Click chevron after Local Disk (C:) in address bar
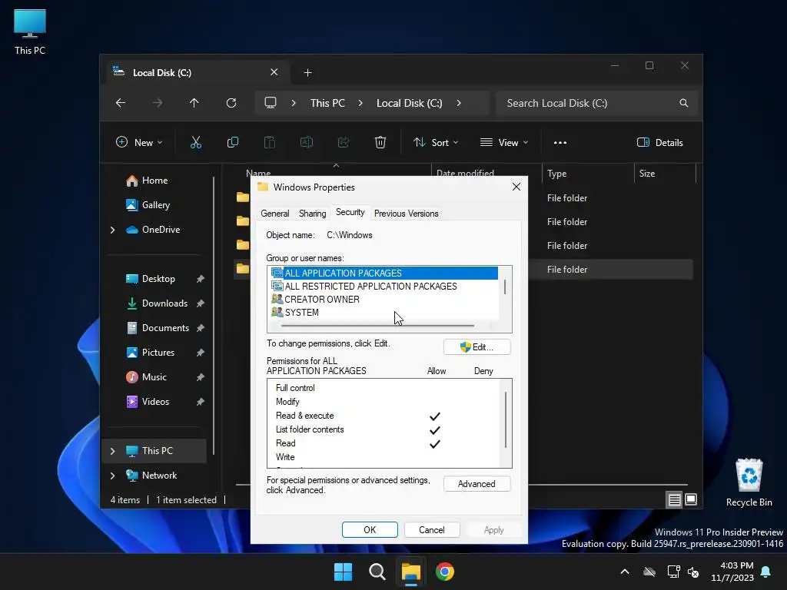Image resolution: width=787 pixels, height=590 pixels. point(459,103)
